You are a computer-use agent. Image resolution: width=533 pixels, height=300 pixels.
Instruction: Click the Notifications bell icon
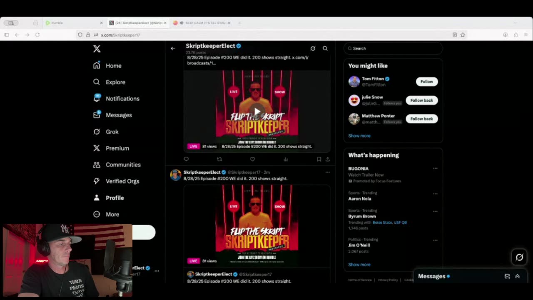(x=97, y=98)
